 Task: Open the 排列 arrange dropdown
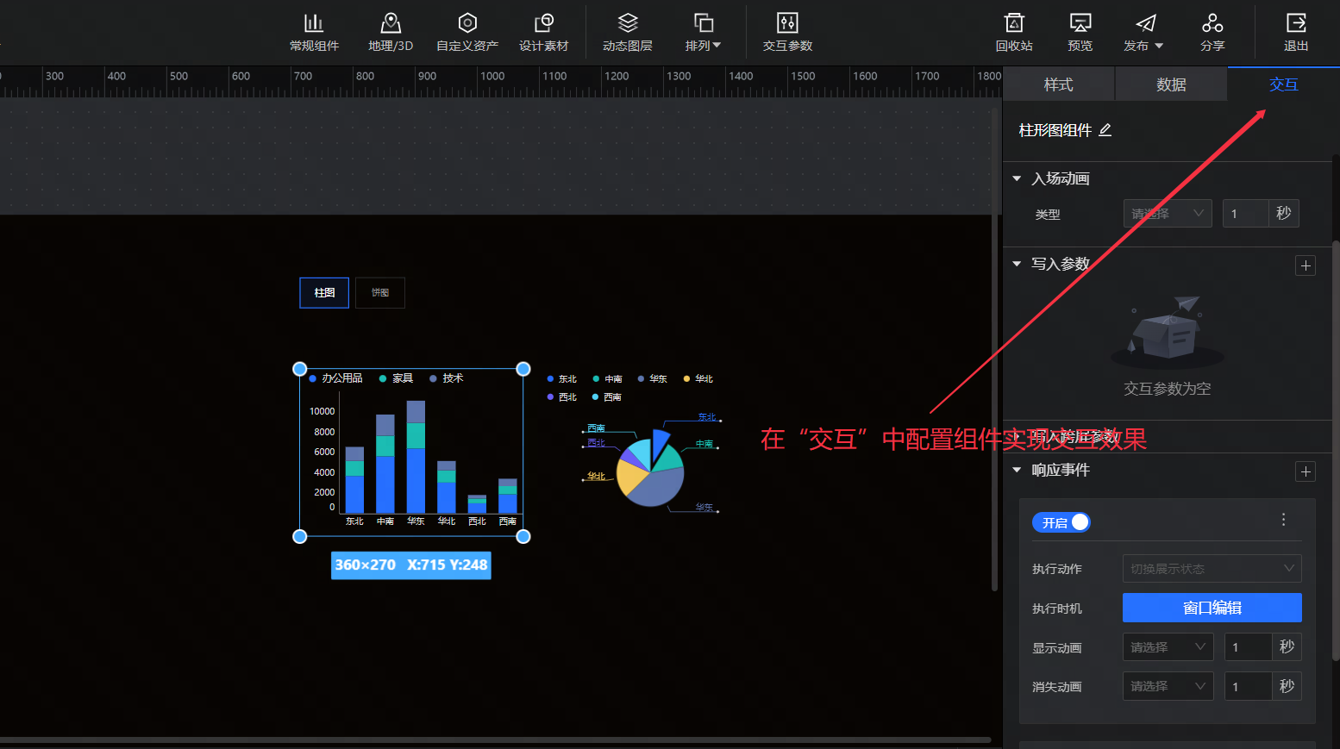click(703, 32)
